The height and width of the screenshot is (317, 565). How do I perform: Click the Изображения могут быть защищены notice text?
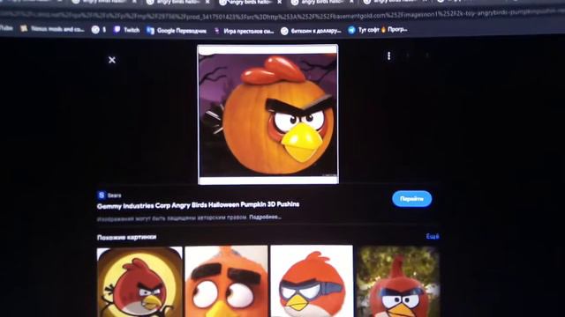(x=171, y=218)
